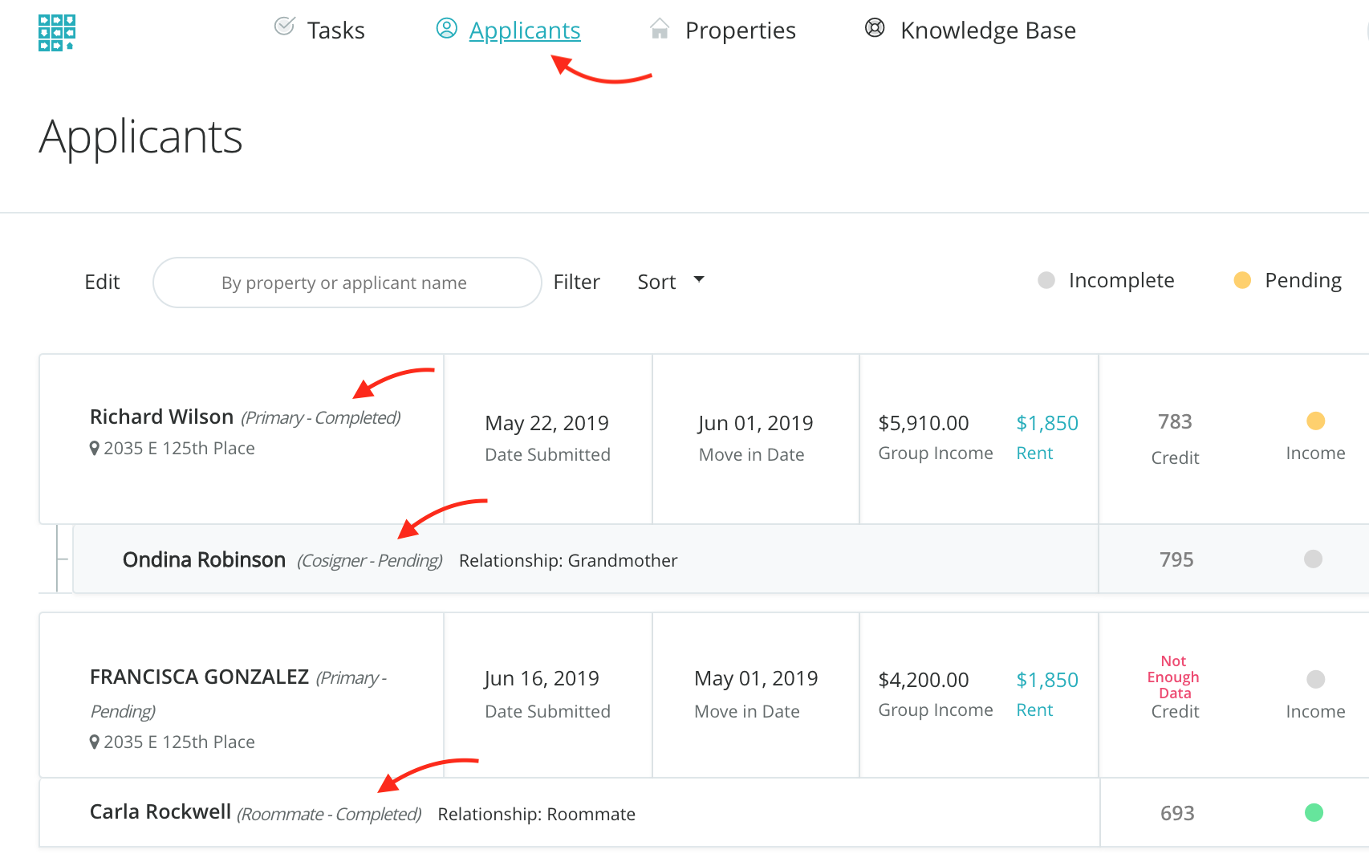Open the Knowledge Base tab
This screenshot has height=862, width=1369.
pyautogui.click(x=987, y=30)
